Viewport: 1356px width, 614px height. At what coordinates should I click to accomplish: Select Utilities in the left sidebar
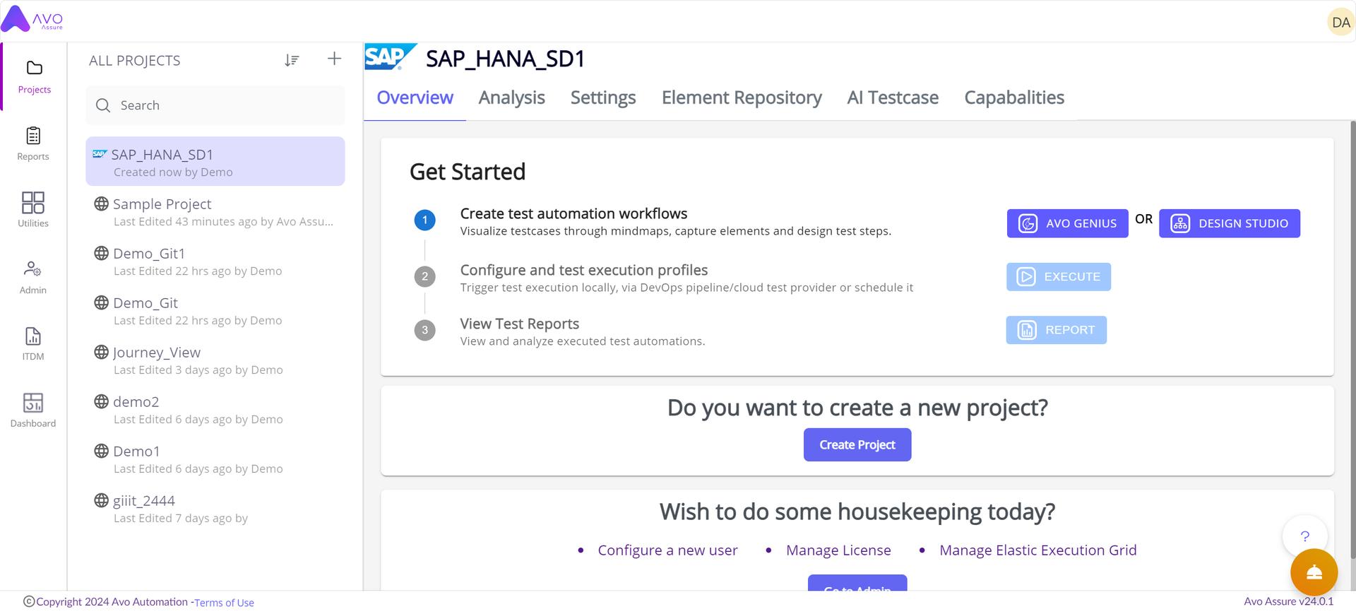(32, 210)
